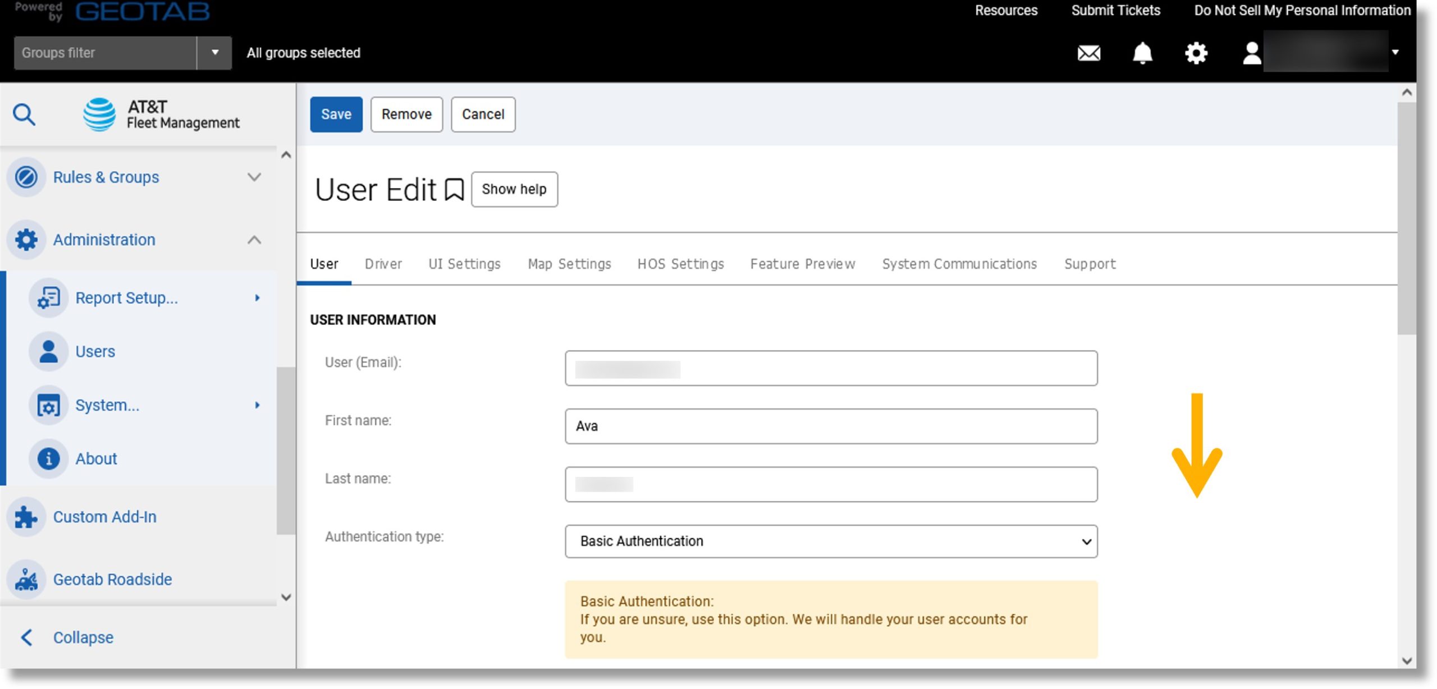Click the 'USER INFORMATION' heading
Image resolution: width=1437 pixels, height=689 pixels.
click(x=373, y=320)
